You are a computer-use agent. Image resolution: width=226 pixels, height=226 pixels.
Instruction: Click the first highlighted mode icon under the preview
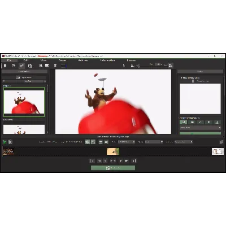pyautogui.click(x=184, y=122)
